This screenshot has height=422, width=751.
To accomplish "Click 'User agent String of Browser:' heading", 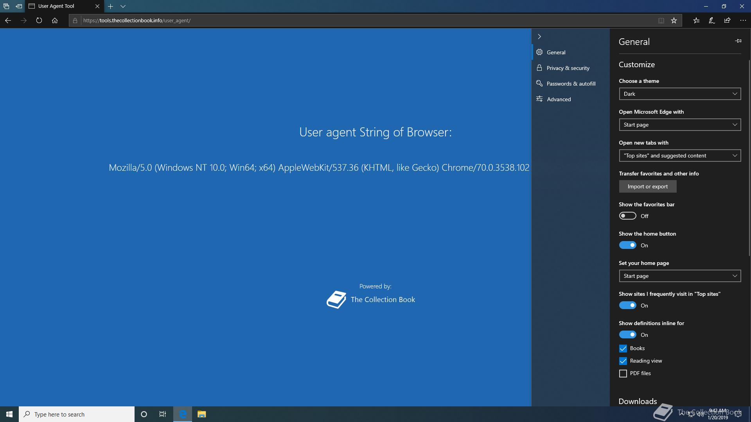I will pyautogui.click(x=375, y=132).
